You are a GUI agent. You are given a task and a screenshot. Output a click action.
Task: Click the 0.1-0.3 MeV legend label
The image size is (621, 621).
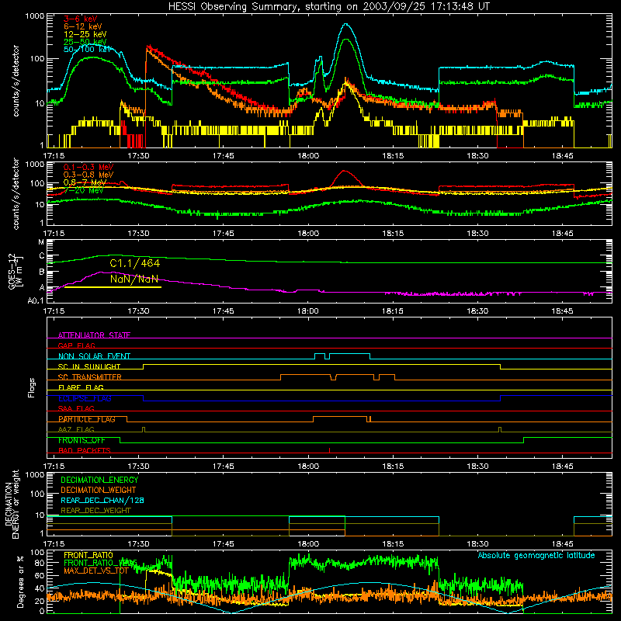(88, 167)
